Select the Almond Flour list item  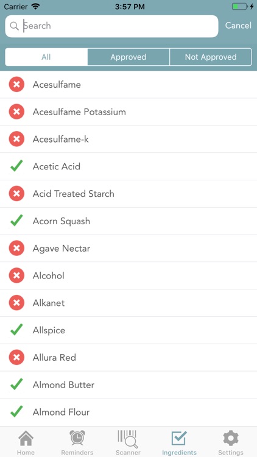[x=128, y=412]
